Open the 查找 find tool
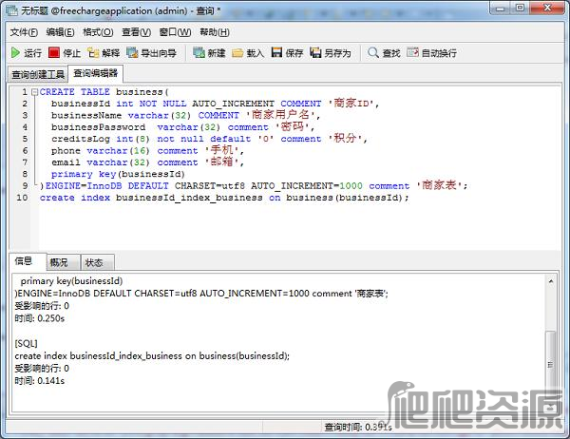The height and width of the screenshot is (439, 570). pos(384,53)
